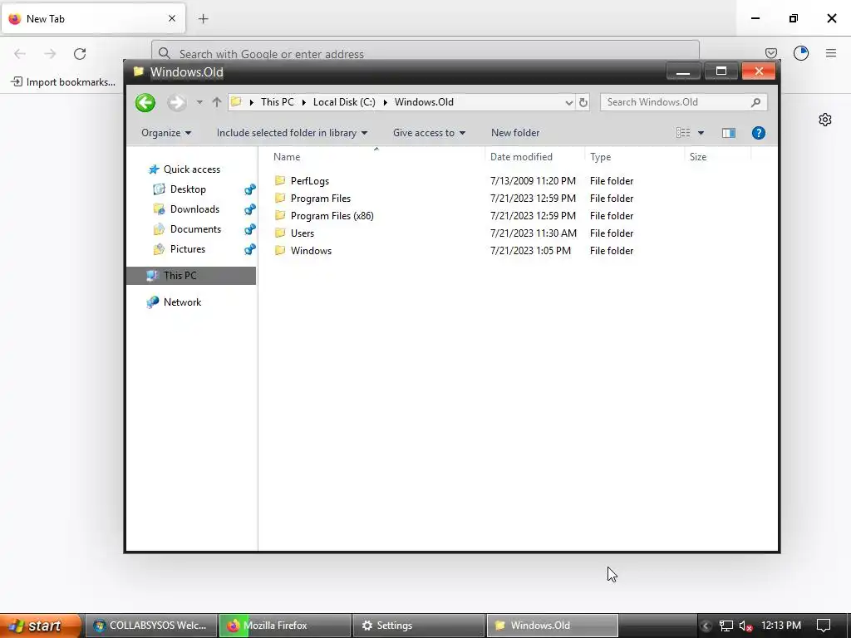This screenshot has width=851, height=638.
Task: Click the search magnifier icon in Explorer
Action: (755, 102)
